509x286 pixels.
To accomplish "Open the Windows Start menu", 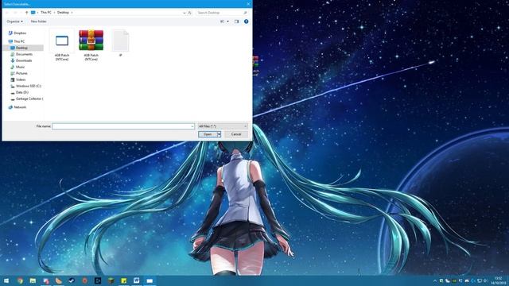I will (x=6, y=280).
